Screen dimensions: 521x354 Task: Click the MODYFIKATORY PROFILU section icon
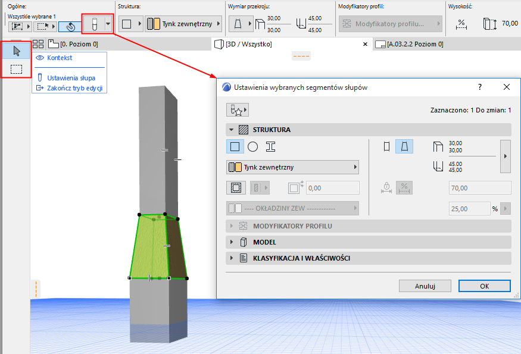pos(243,226)
